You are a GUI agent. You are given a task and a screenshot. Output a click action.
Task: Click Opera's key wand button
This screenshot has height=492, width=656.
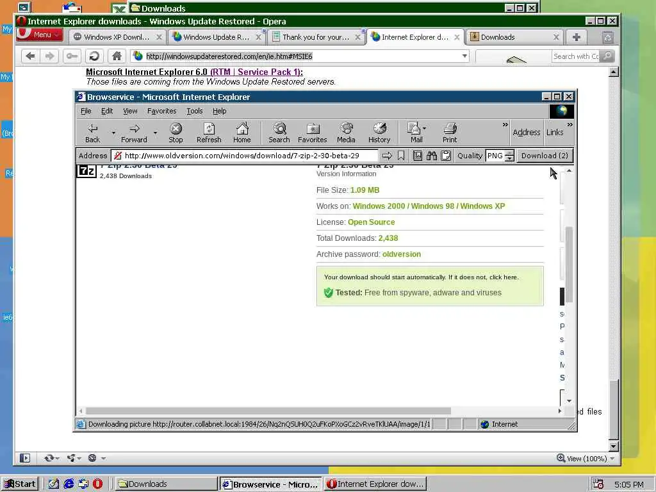(x=72, y=56)
